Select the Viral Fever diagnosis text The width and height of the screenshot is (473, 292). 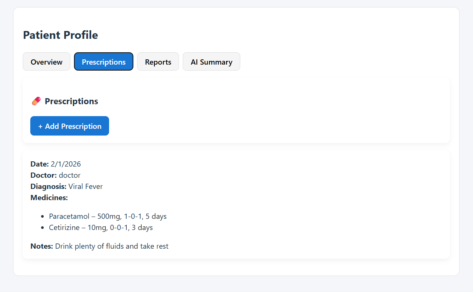click(86, 186)
